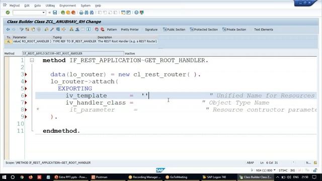The height and width of the screenshot is (181, 322).
Task: Click the Information 'i' icon
Action: [x=89, y=30]
